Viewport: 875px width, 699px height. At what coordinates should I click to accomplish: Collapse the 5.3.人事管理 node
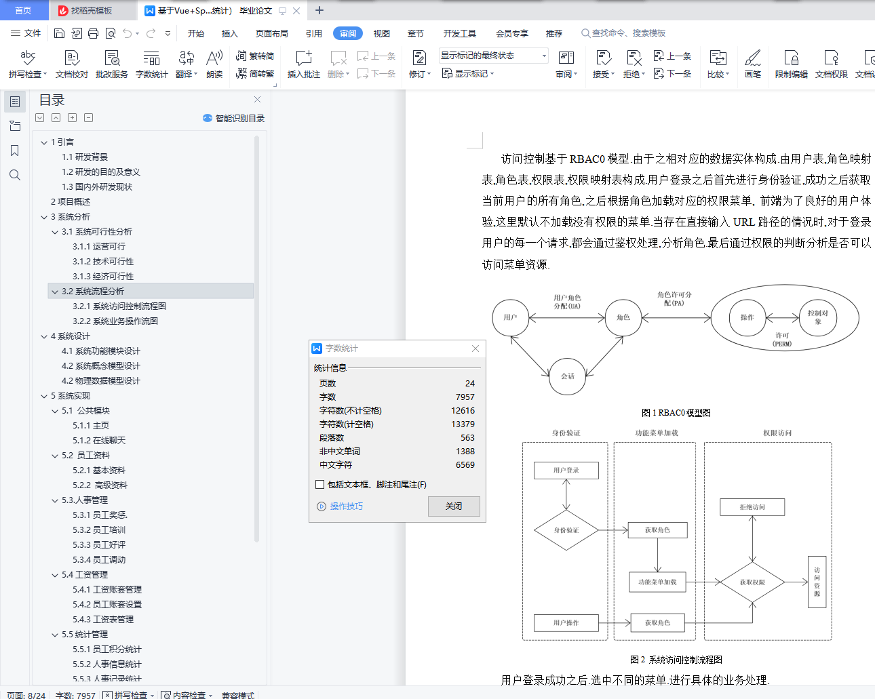[55, 500]
